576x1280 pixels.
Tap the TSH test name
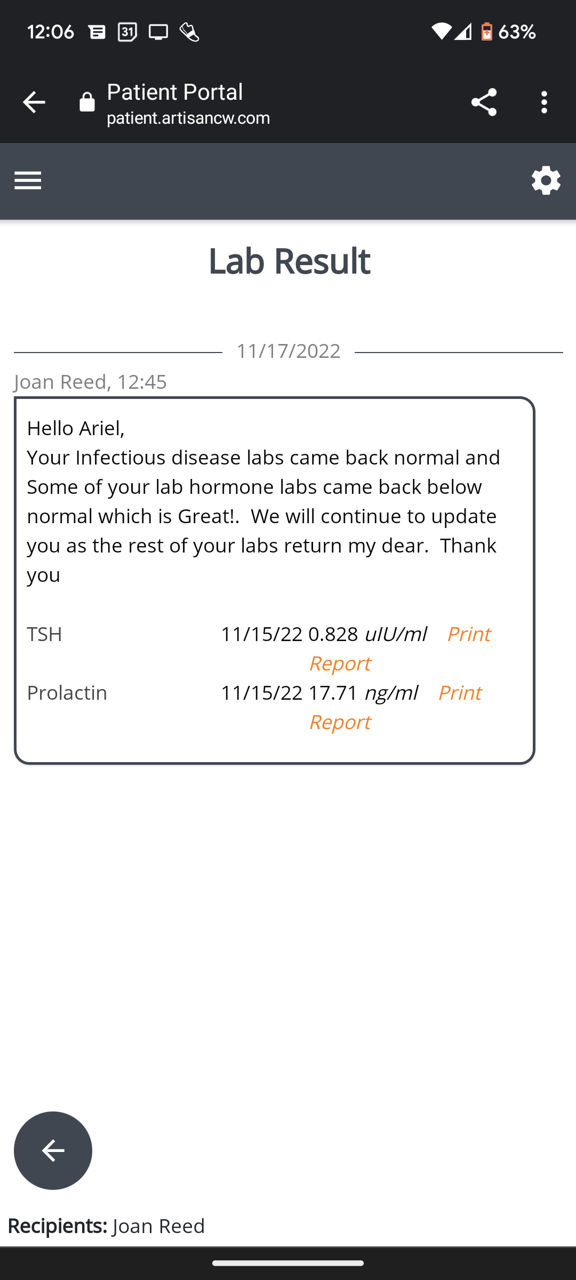click(45, 634)
